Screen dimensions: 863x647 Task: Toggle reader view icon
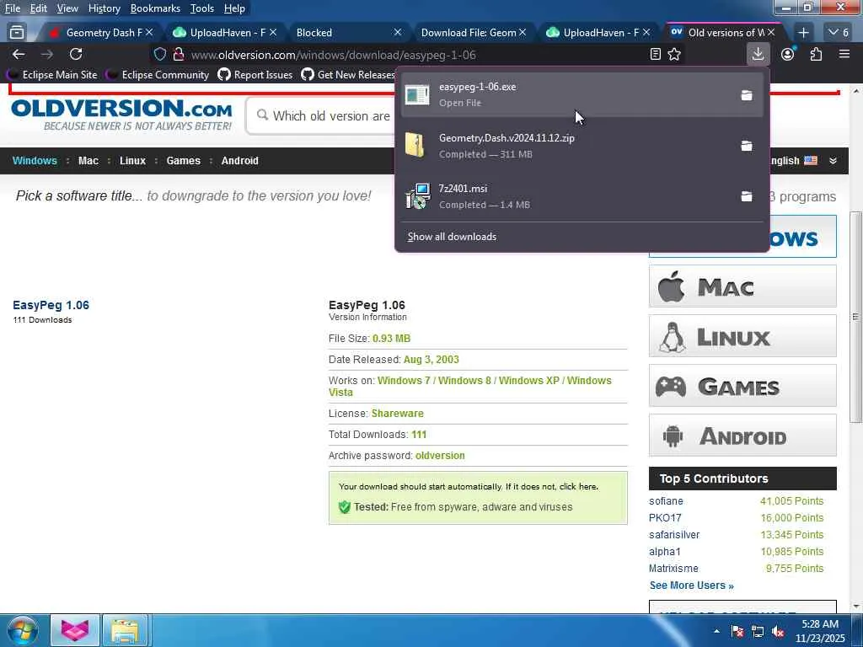pos(655,54)
